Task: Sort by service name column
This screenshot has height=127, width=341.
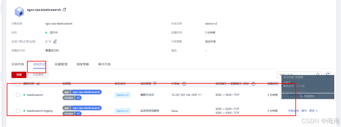Action: 38,84
